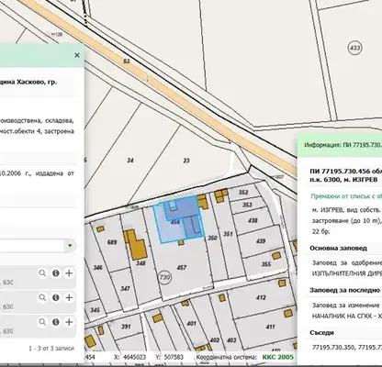
Task: Click neighbor entry 77195.730.350
Action: coord(333,348)
